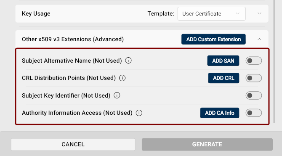
Task: Click the Key Usage section header
Action: tap(36, 13)
